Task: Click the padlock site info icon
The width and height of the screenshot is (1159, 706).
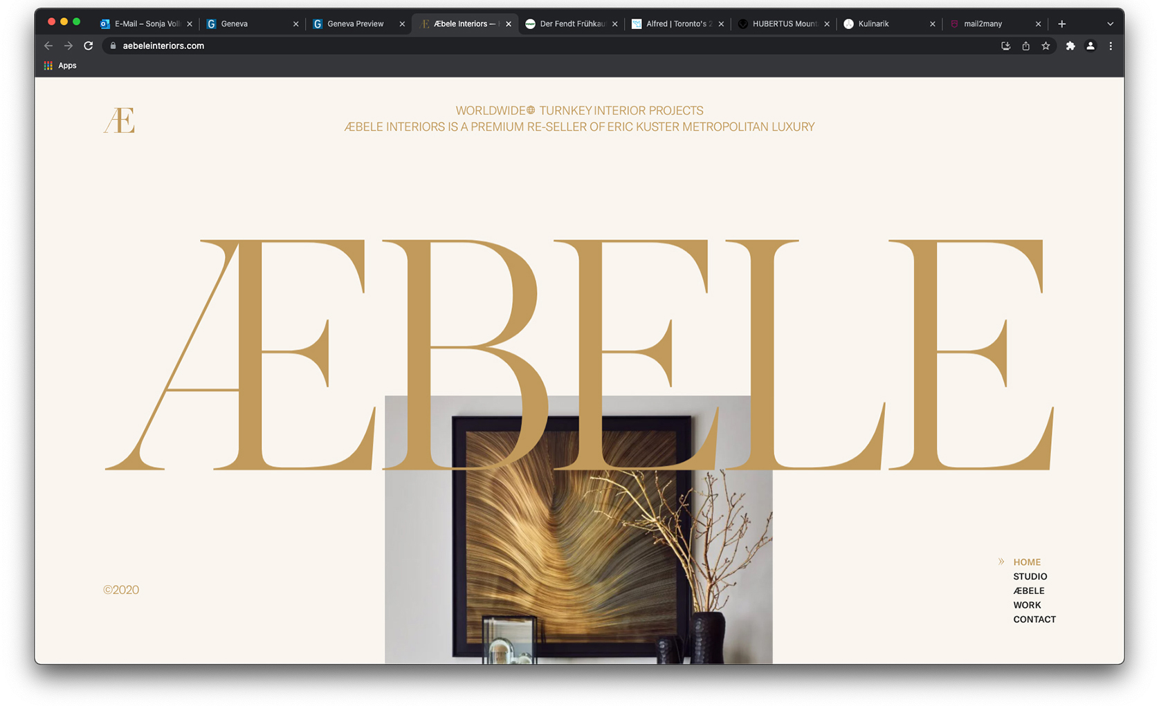Action: tap(113, 46)
